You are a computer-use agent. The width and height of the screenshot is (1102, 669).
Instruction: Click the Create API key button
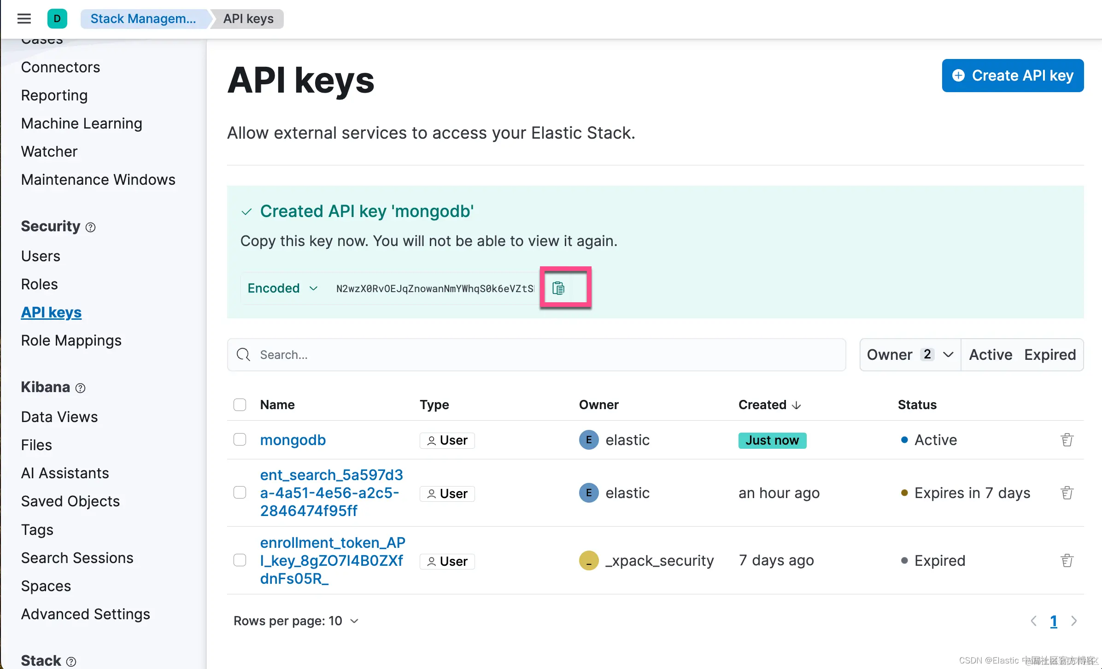1013,76
